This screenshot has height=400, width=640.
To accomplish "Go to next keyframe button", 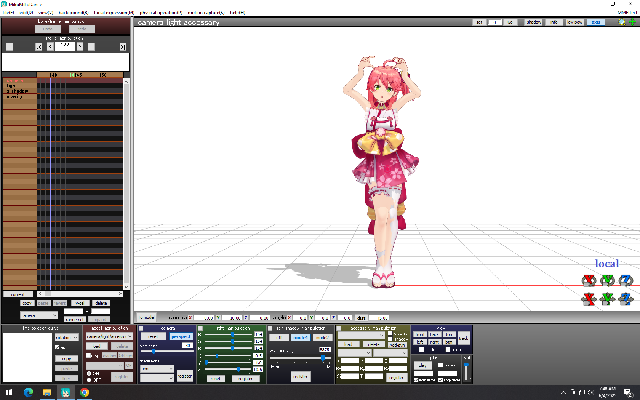I will tap(91, 47).
